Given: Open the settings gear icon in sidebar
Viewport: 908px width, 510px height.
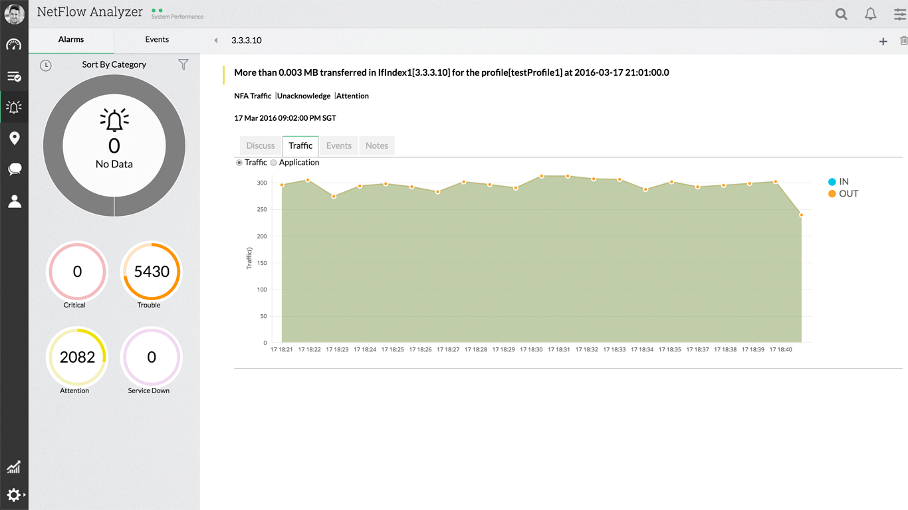Looking at the screenshot, I should [x=14, y=495].
